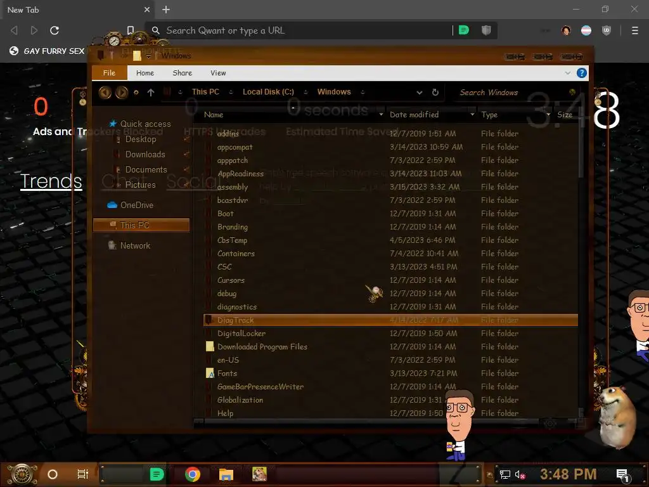
Task: Expand chevron after This PC breadcrumb
Action: (231, 93)
